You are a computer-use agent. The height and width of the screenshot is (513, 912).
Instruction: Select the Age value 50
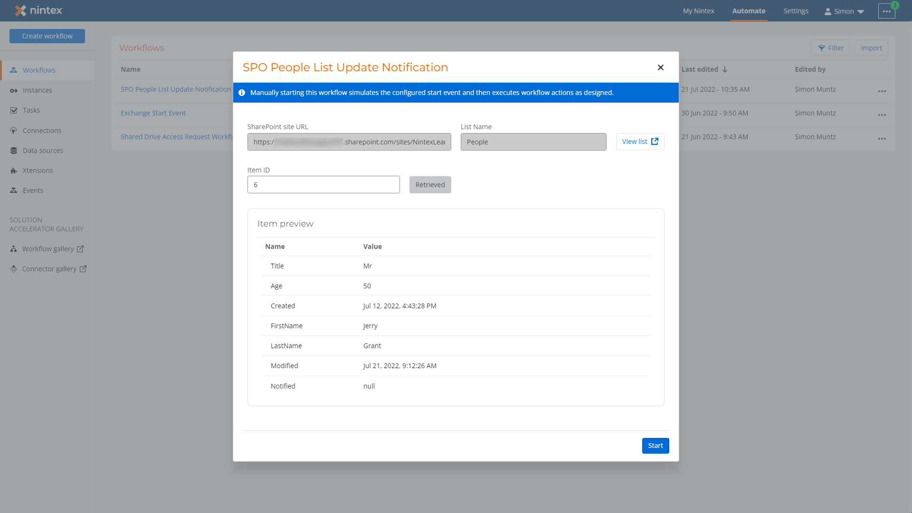(367, 286)
